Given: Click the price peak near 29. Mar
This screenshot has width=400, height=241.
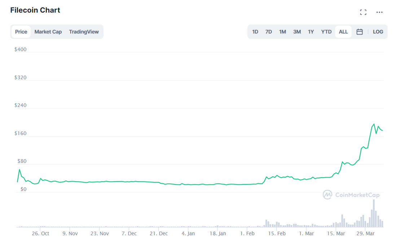Looking at the screenshot, I should click(374, 124).
